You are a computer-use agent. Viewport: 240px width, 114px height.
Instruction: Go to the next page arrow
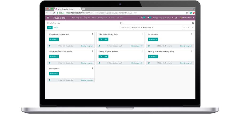(192, 28)
